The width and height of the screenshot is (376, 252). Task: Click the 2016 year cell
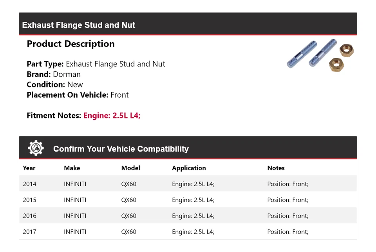(29, 216)
